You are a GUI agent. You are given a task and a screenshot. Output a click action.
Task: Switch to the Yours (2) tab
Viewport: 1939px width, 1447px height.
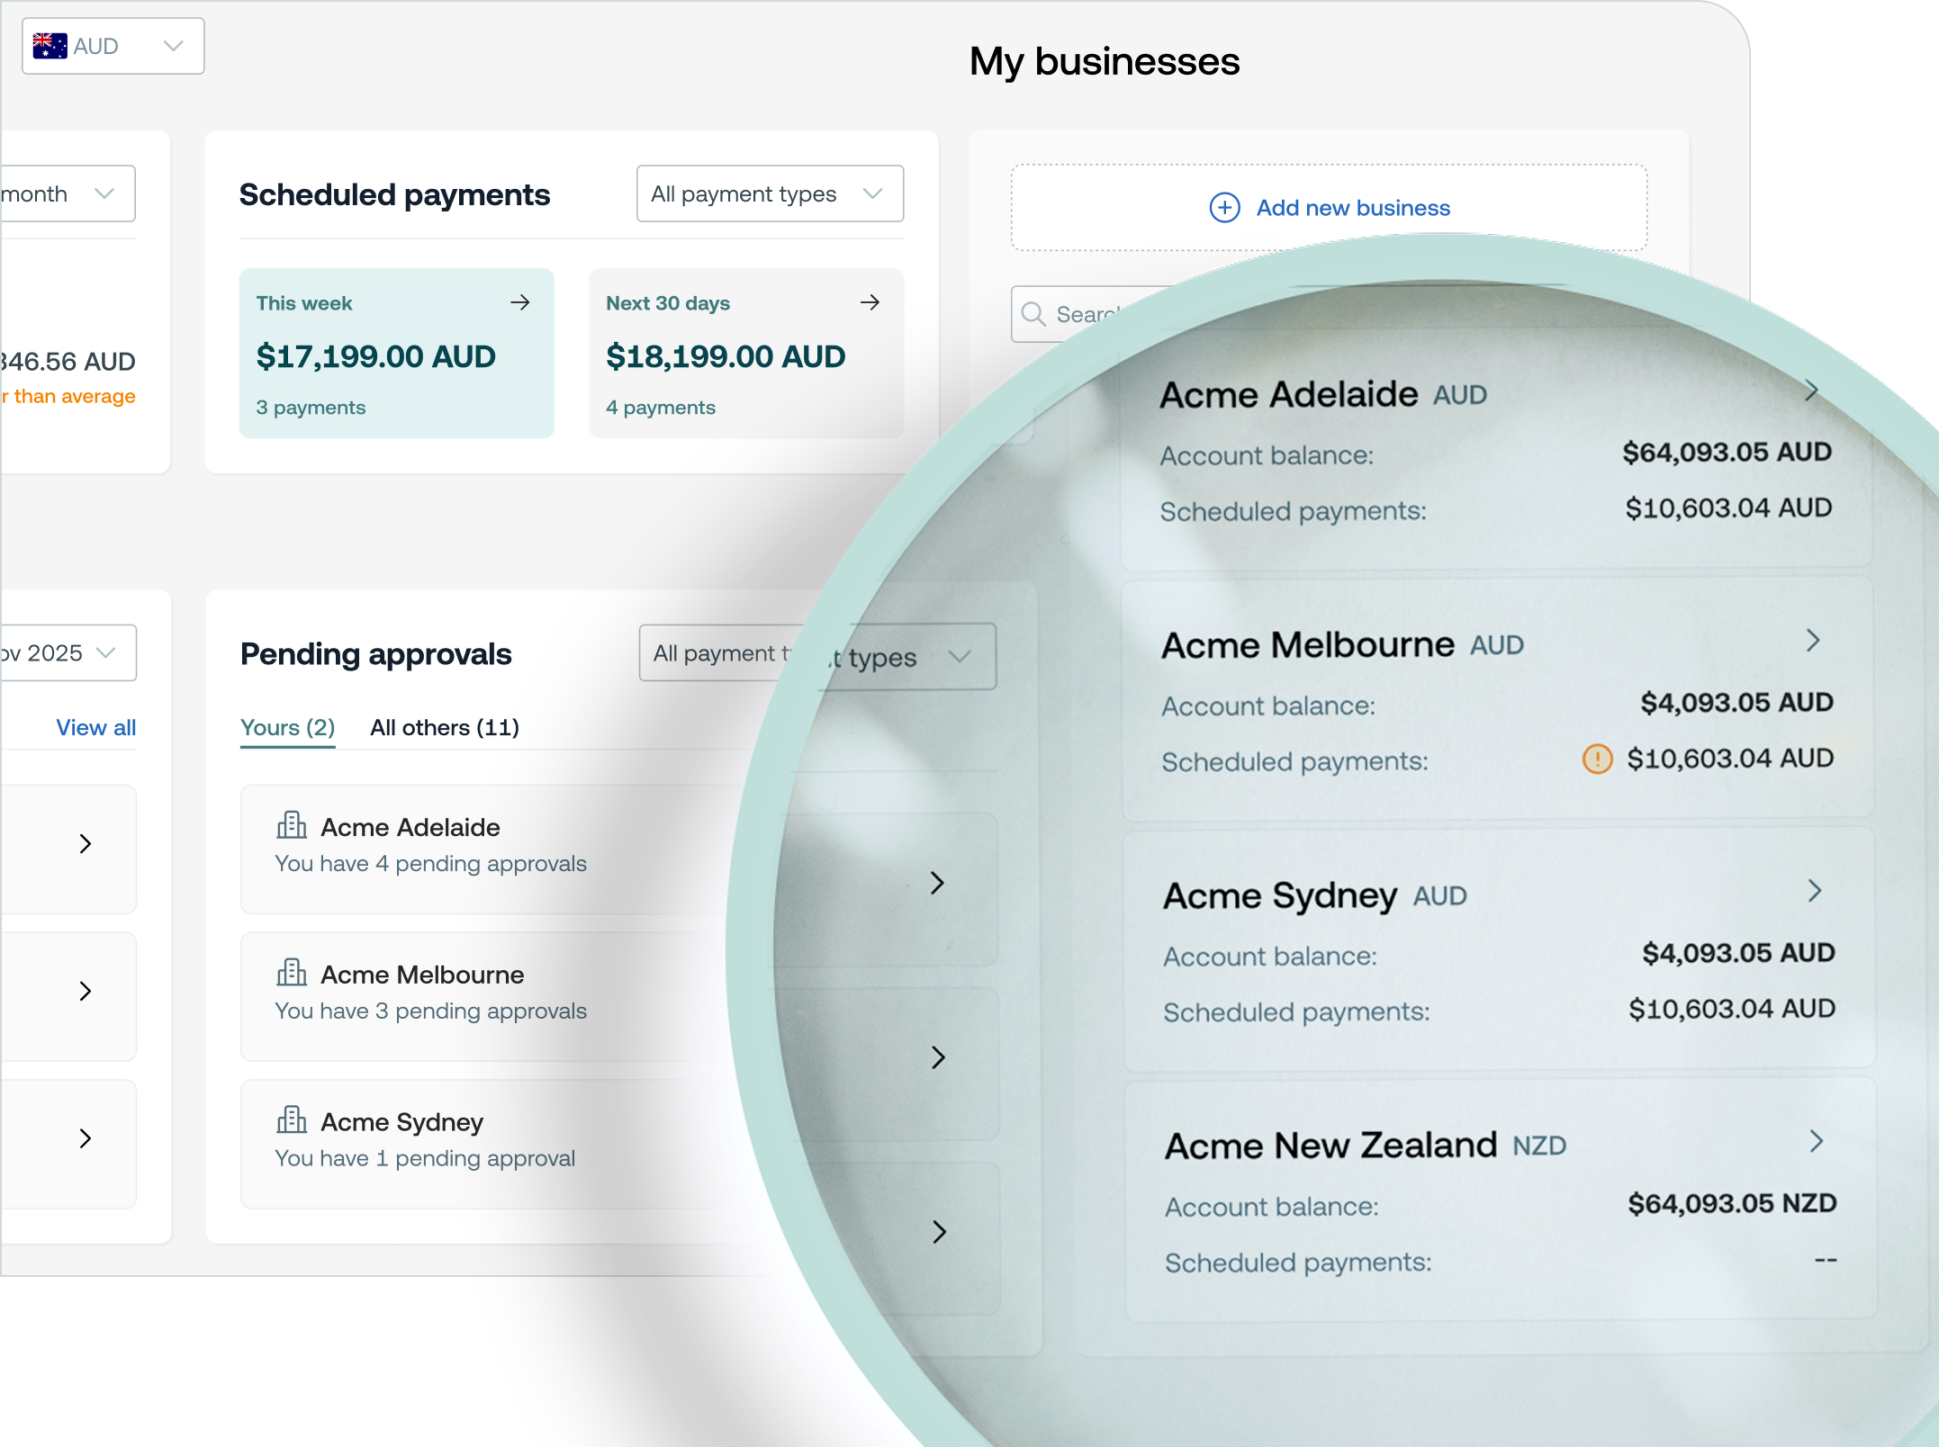click(x=288, y=727)
